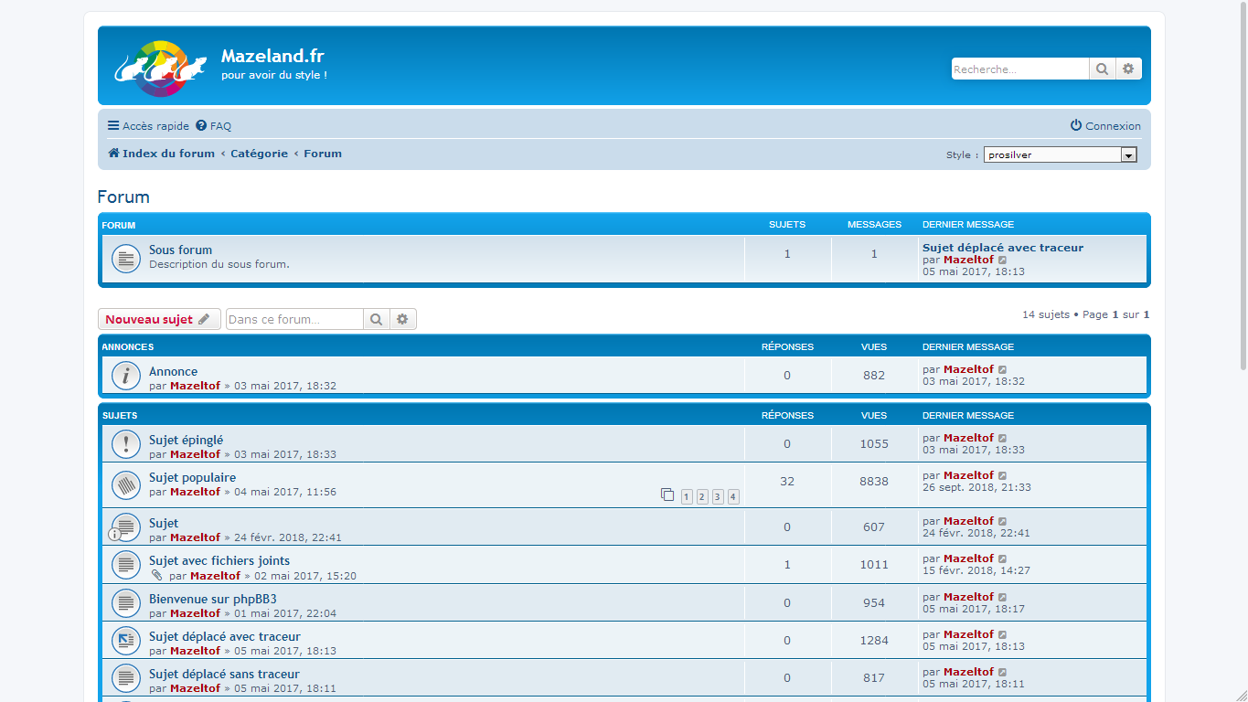Open forum advanced search gear button
The image size is (1248, 702).
[x=402, y=319]
